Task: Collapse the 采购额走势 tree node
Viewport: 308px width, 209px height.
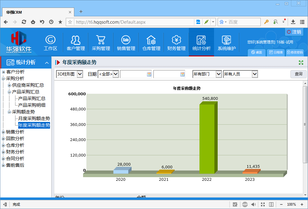Action: pos(9,112)
